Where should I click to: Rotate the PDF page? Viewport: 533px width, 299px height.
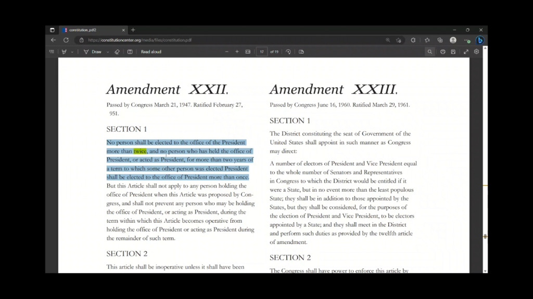pyautogui.click(x=288, y=52)
